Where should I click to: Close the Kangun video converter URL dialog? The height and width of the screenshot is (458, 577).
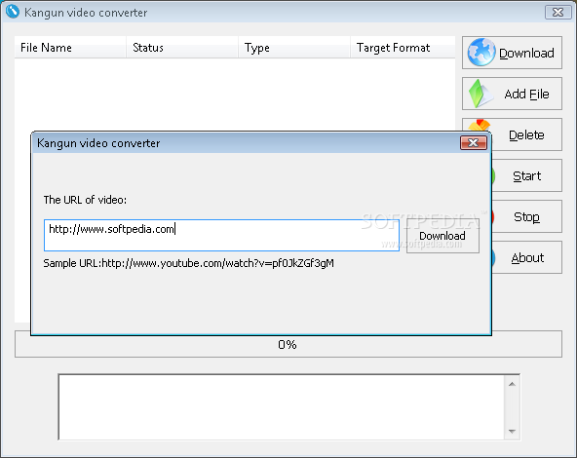pyautogui.click(x=474, y=142)
